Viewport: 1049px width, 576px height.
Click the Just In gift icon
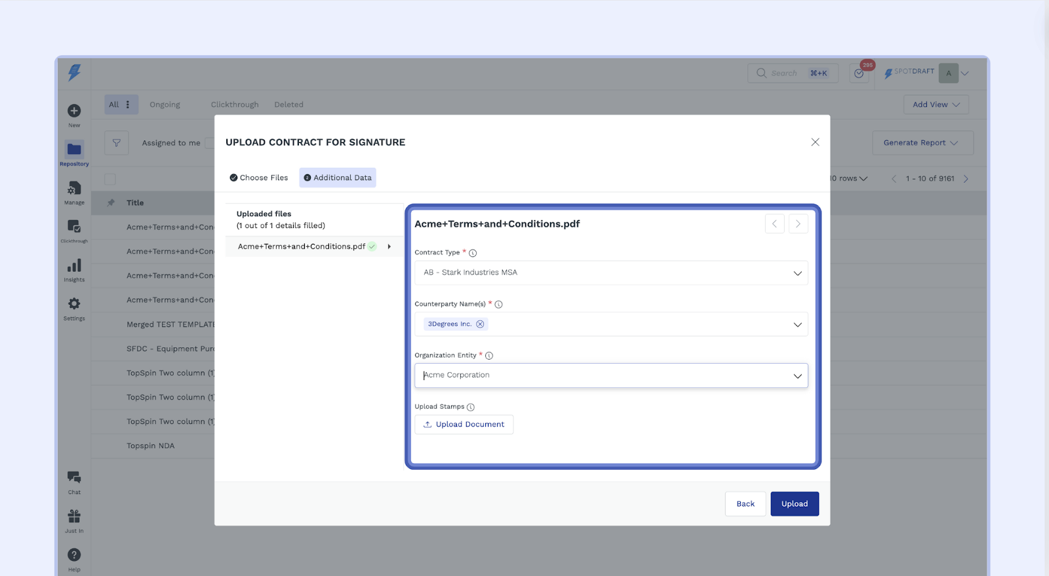pyautogui.click(x=74, y=516)
